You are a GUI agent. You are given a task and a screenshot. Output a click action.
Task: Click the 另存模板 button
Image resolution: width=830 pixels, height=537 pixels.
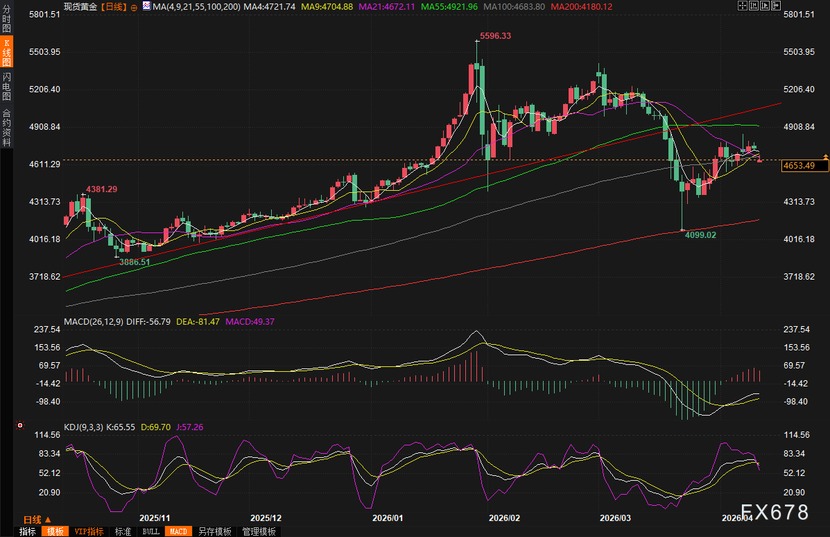pos(214,531)
